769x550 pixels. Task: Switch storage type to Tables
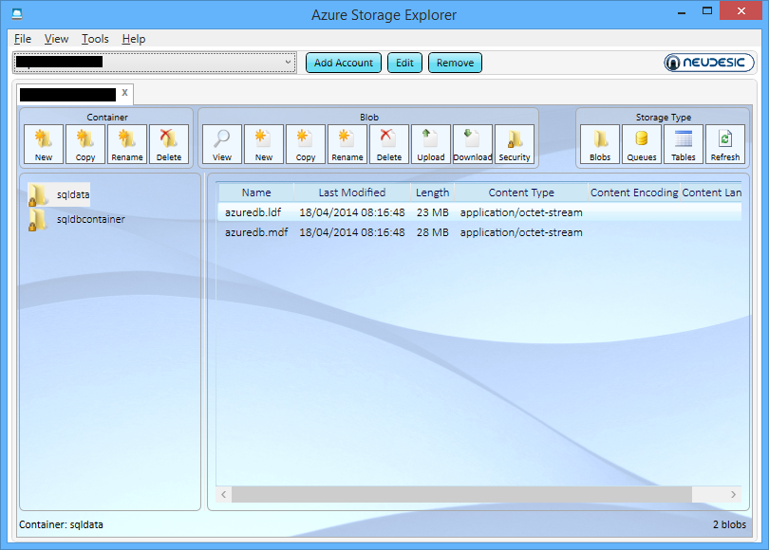684,144
